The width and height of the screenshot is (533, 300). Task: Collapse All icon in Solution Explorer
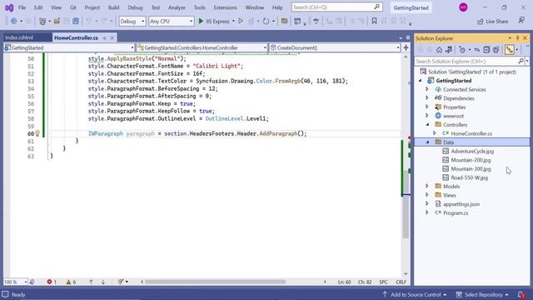[x=486, y=50]
